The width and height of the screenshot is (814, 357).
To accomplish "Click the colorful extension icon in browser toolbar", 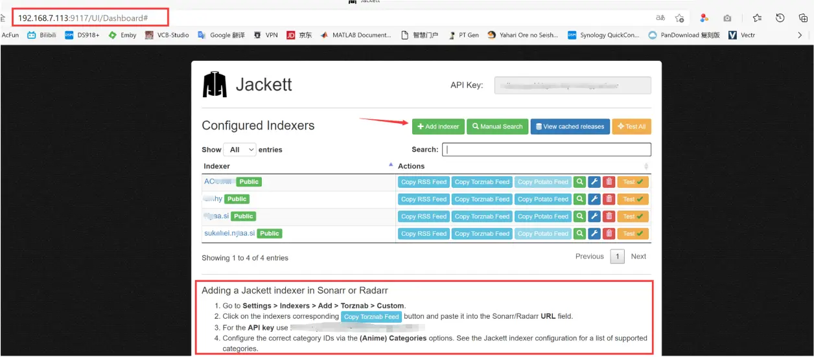I will [704, 18].
